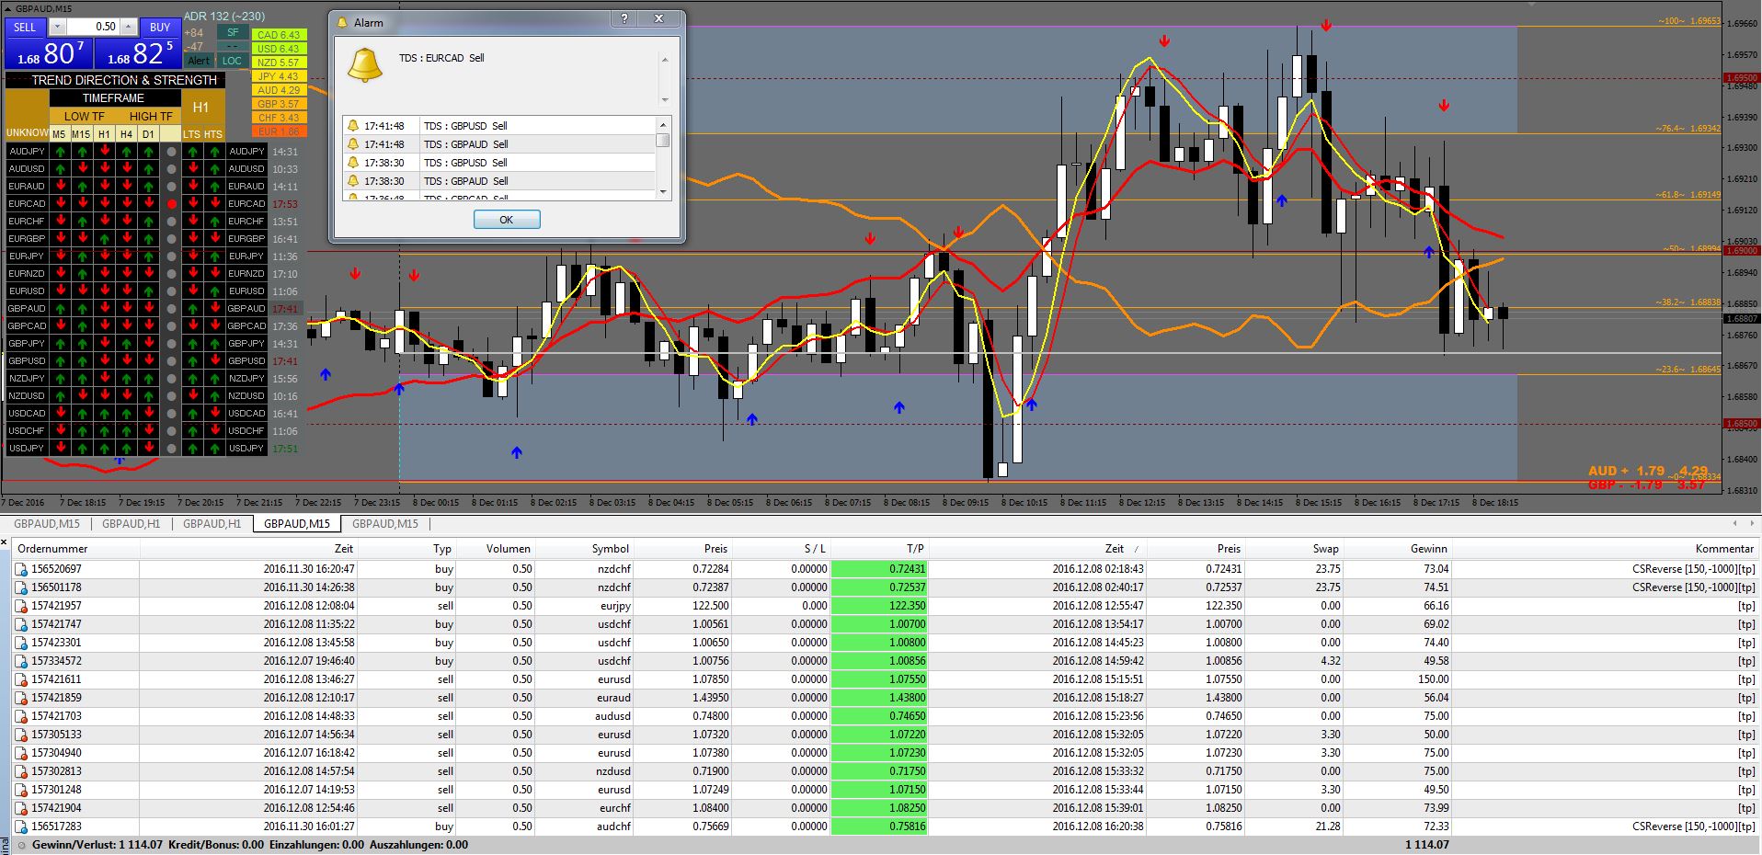The height and width of the screenshot is (855, 1762).
Task: Sort orders by Gewinn column header
Action: [x=1397, y=549]
